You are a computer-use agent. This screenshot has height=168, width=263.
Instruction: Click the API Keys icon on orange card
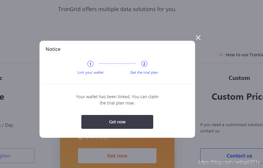[x=81, y=138]
